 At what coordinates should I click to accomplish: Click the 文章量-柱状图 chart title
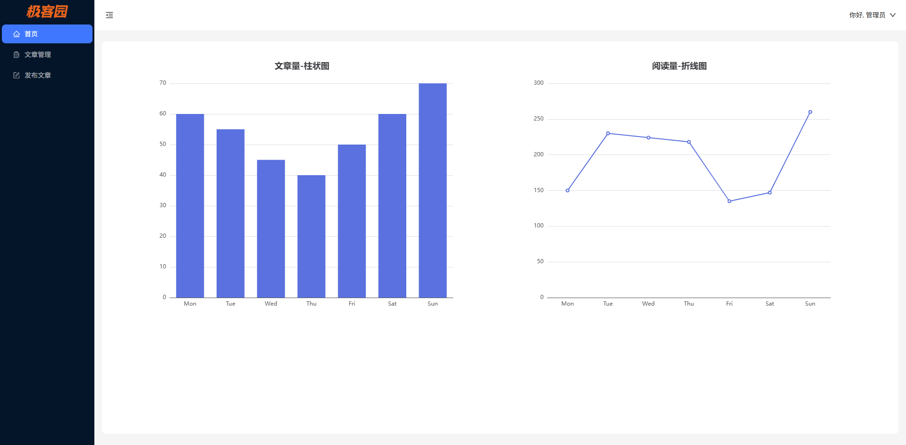pos(302,66)
